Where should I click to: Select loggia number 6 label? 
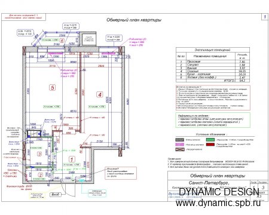coord(62,41)
